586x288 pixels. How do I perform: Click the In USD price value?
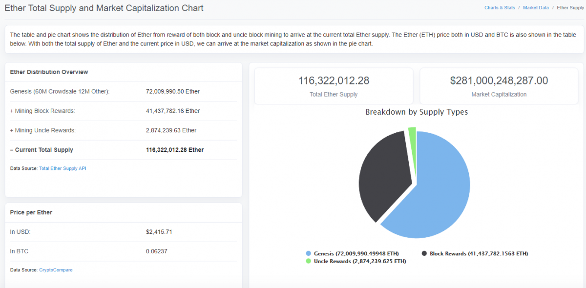tap(159, 231)
